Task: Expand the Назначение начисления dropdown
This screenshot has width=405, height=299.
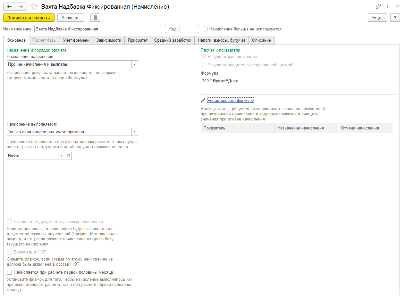Action: tap(135, 64)
